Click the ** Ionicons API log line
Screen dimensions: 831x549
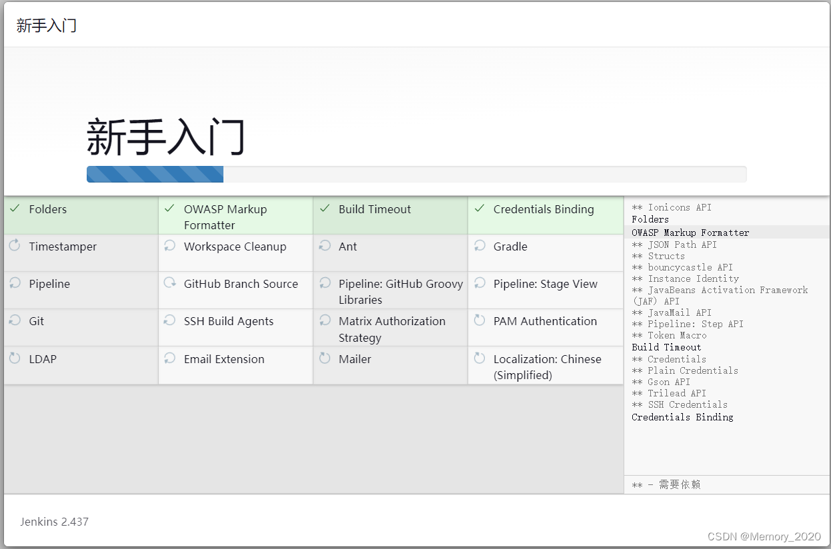coord(672,208)
